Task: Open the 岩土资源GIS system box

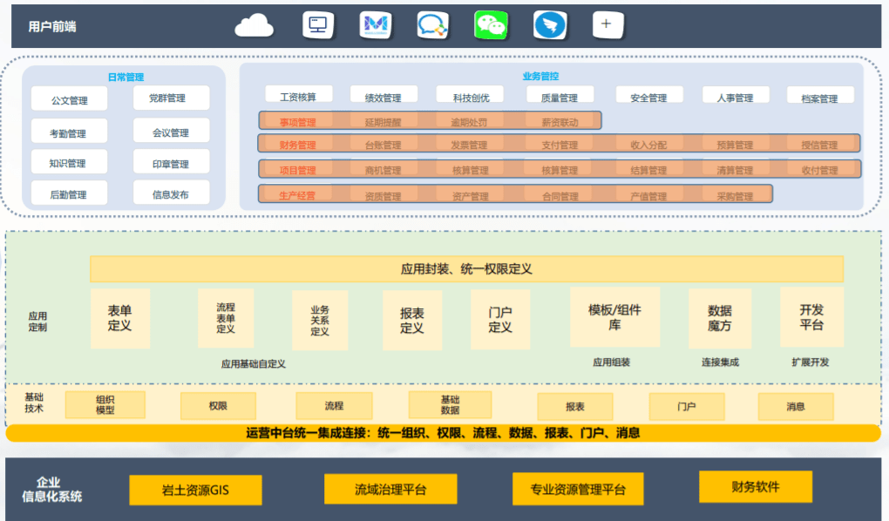Action: point(195,489)
